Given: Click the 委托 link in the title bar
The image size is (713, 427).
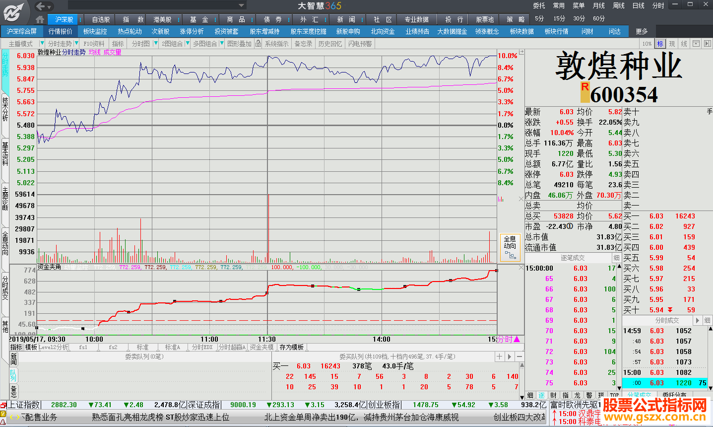Looking at the screenshot, I should (539, 5).
